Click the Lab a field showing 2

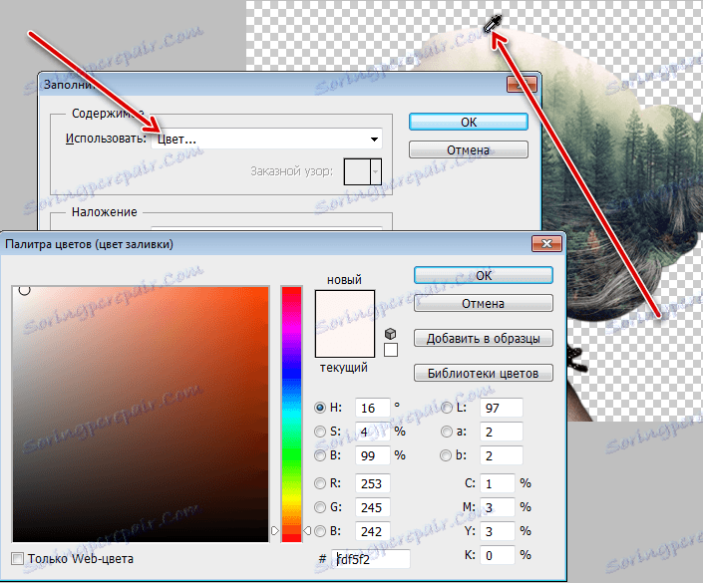(502, 432)
